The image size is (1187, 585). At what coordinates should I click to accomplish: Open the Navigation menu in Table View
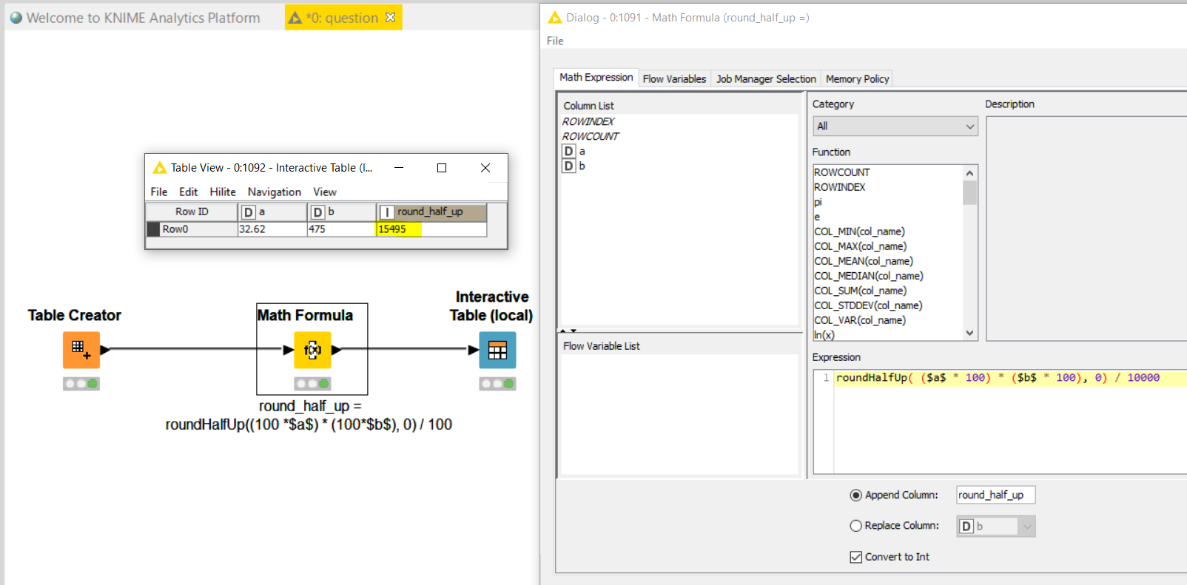pyautogui.click(x=274, y=192)
